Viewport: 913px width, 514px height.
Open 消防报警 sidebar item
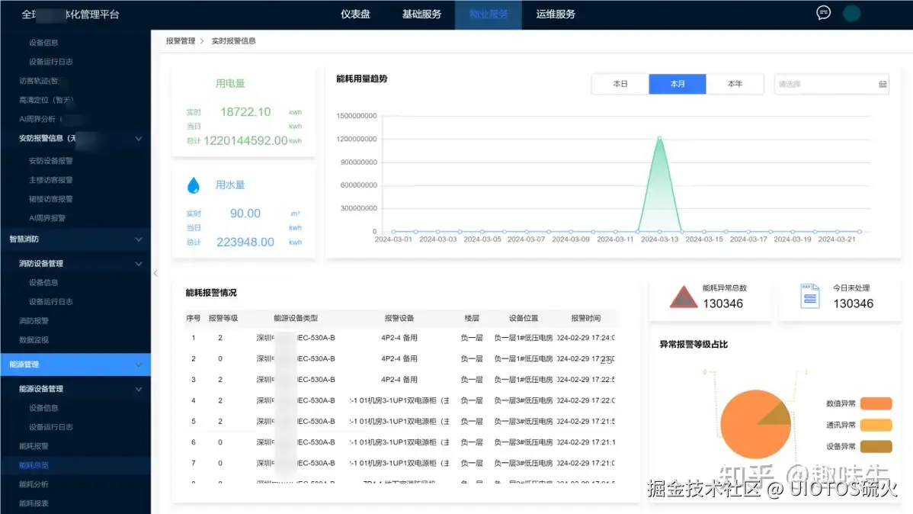pyautogui.click(x=34, y=320)
